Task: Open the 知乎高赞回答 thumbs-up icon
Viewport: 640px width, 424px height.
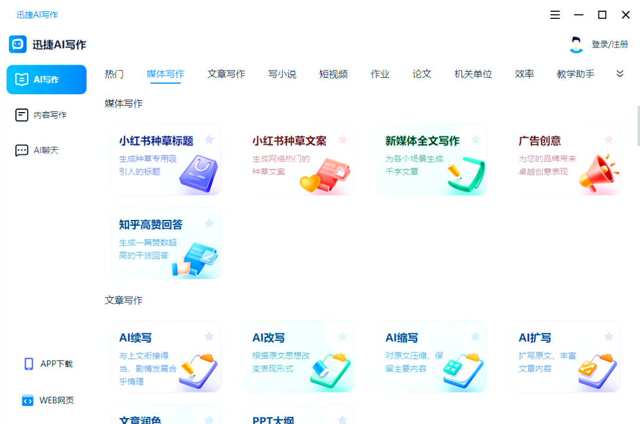Action: (x=195, y=259)
